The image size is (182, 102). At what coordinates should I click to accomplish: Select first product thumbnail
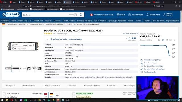pos(8,69)
